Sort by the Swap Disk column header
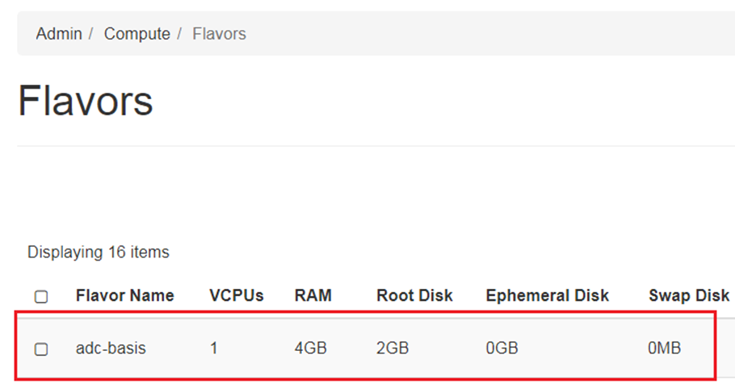 [x=688, y=296]
